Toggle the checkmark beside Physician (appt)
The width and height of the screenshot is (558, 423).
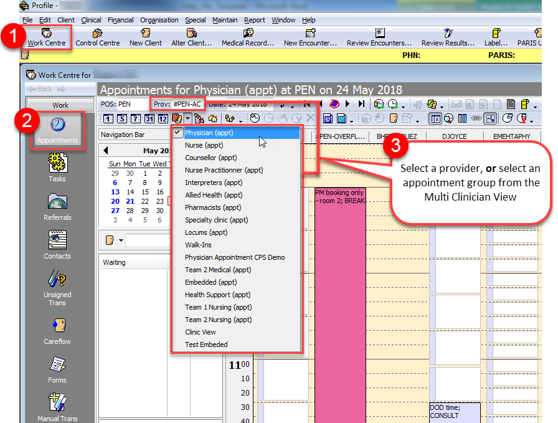coord(177,133)
